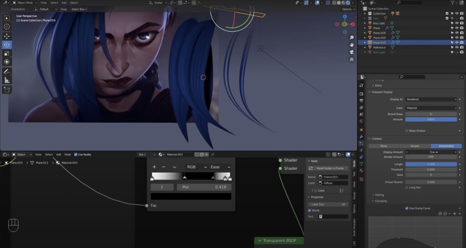Open the Display As Rendered dropdown
This screenshot has height=248, width=466.
431,99
